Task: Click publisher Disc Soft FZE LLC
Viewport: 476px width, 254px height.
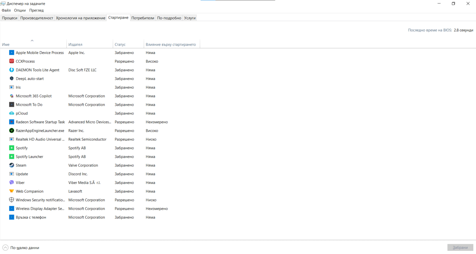Action: (x=83, y=70)
